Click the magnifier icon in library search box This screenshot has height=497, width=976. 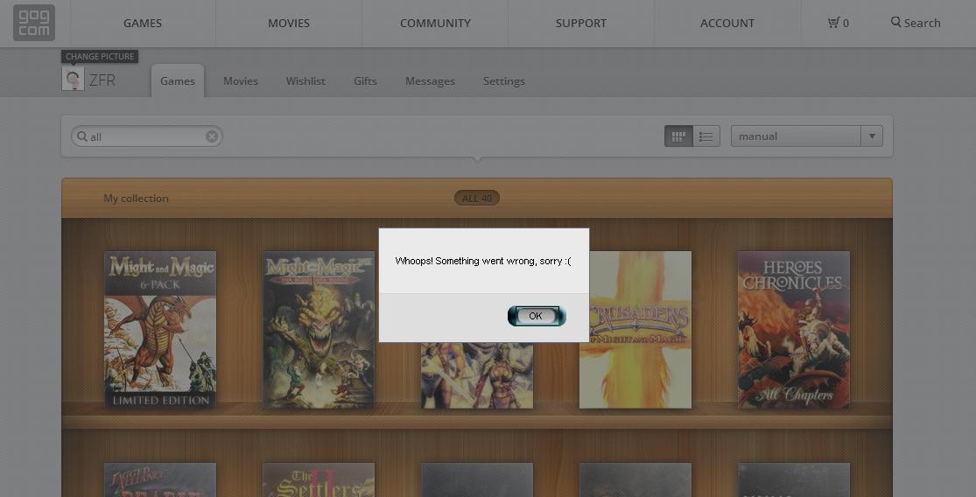(x=81, y=136)
